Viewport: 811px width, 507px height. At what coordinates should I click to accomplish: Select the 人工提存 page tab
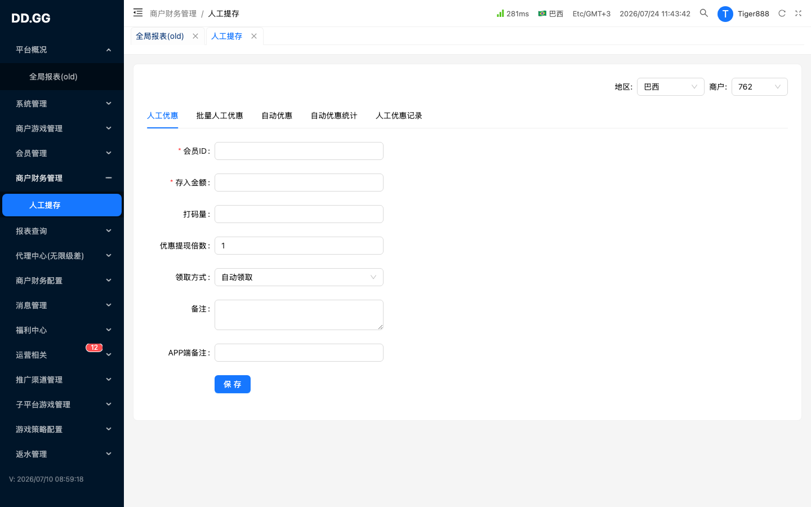(x=226, y=36)
